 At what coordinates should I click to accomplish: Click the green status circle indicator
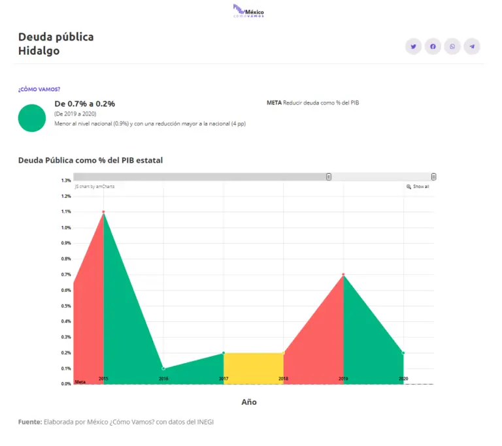[31, 118]
